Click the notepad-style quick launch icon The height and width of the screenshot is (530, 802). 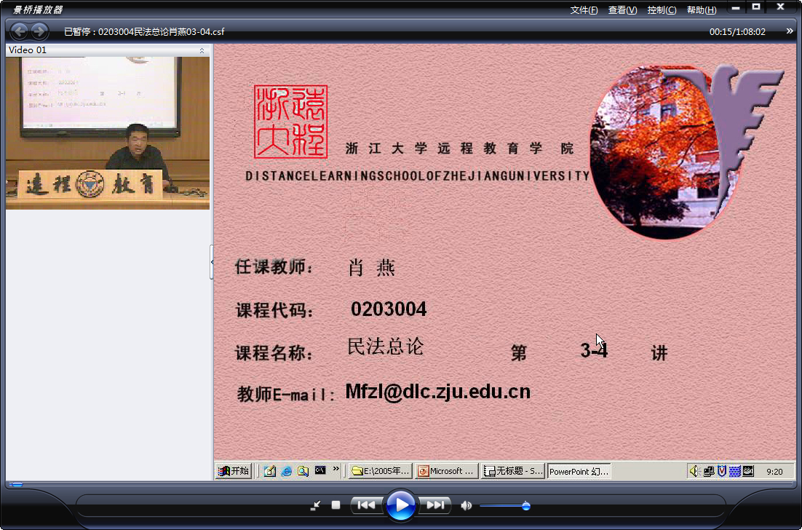point(270,471)
